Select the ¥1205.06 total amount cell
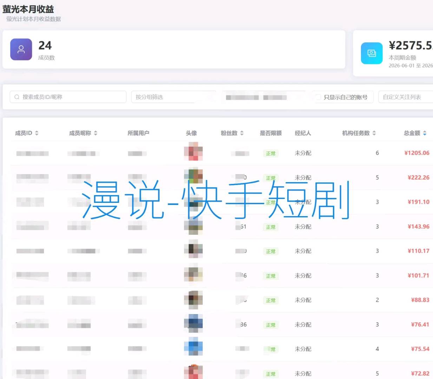This screenshot has width=433, height=379. point(417,153)
